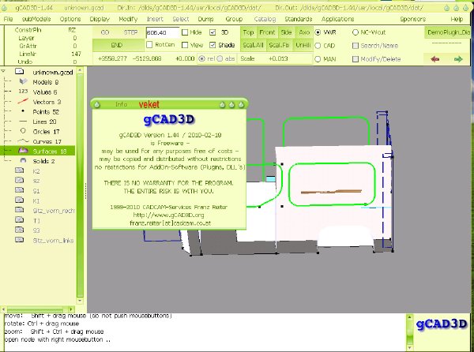Click the T1 submodel icon

(x=19, y=220)
